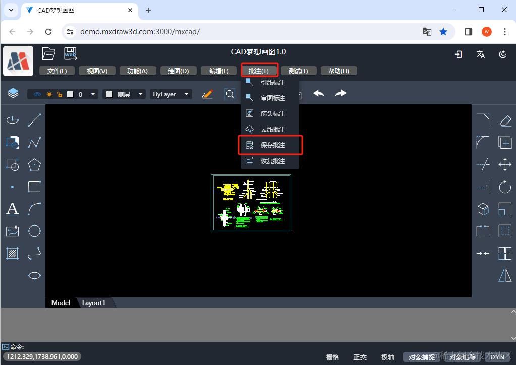Click the Redo arrow
The height and width of the screenshot is (365, 516).
341,94
